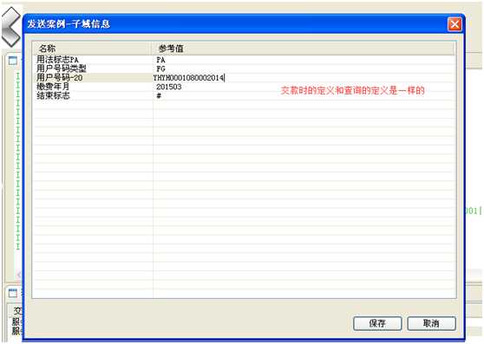484x344 pixels.
Task: Click lower panel window icon in background
Action: pos(13,293)
